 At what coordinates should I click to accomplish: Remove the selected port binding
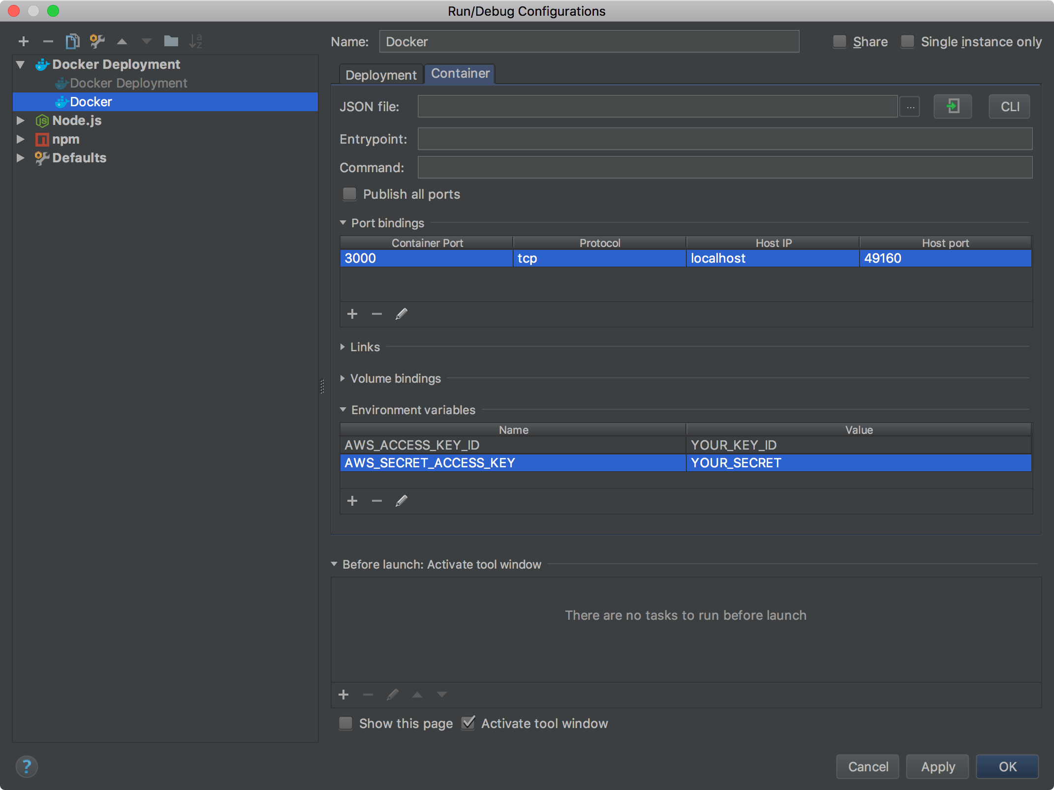pos(377,314)
